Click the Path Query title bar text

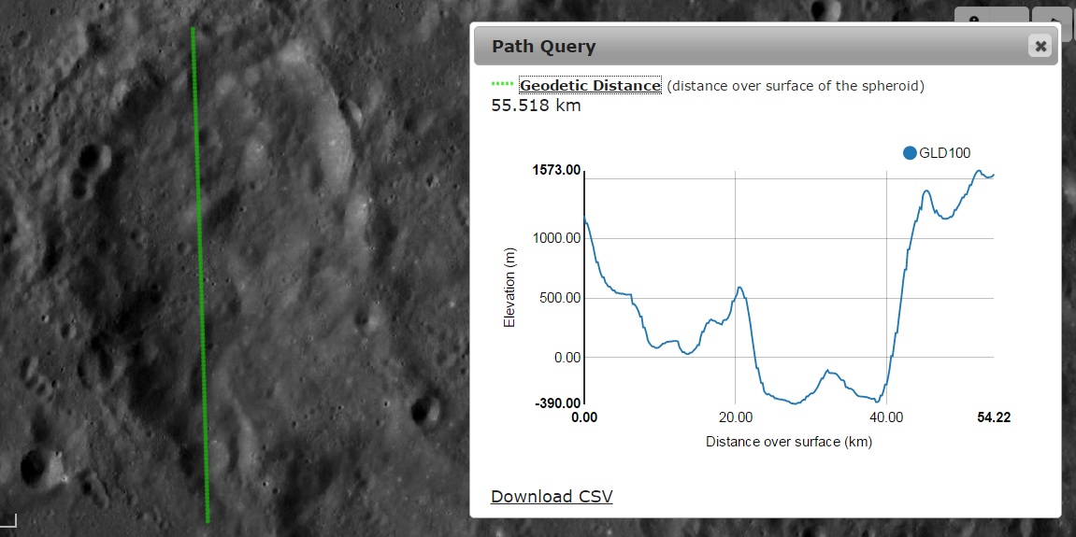(543, 47)
